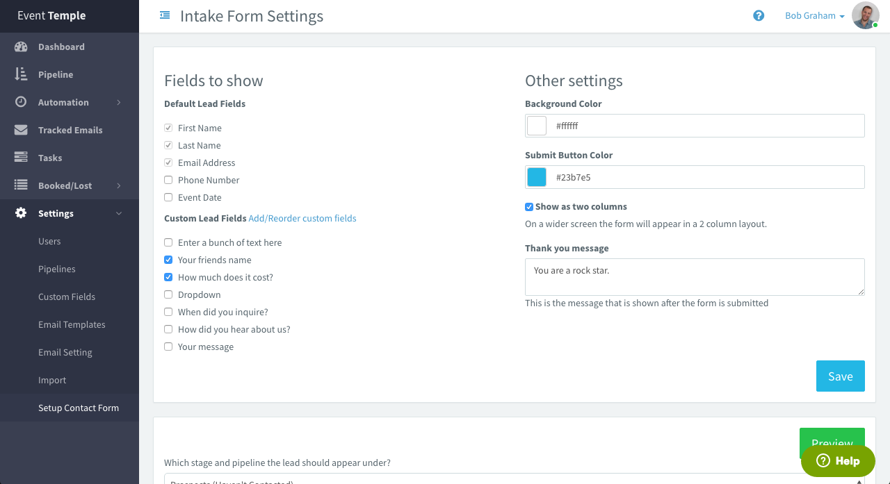This screenshot has width=890, height=484.
Task: Uncheck the Your friends name field
Action: click(x=168, y=260)
